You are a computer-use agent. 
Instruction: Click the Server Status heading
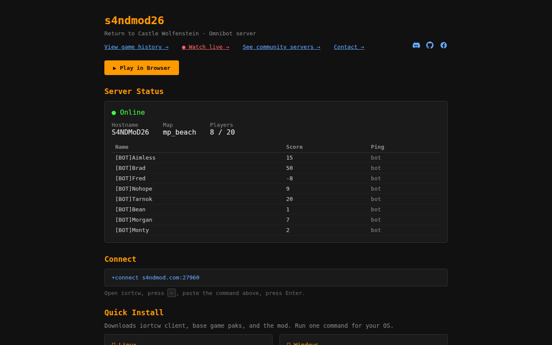pyautogui.click(x=134, y=91)
